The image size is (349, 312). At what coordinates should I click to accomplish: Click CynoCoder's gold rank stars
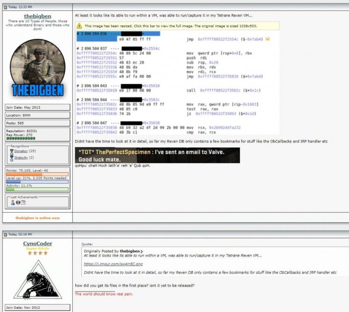pos(37,253)
